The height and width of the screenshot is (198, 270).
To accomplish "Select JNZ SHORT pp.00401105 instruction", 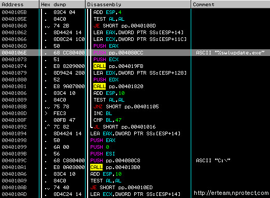I will coord(126,107).
